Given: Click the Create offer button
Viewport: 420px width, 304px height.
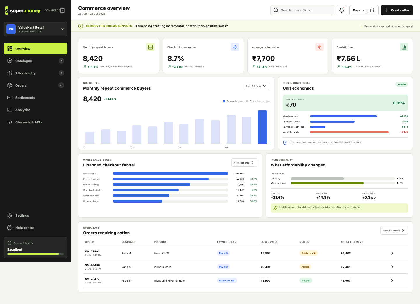Looking at the screenshot, I should coord(397,10).
